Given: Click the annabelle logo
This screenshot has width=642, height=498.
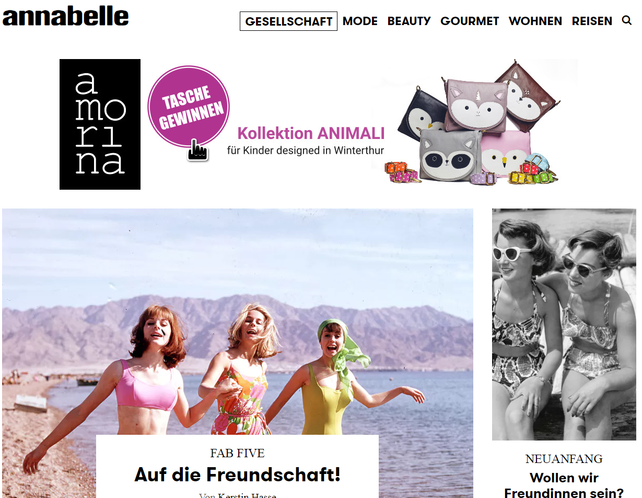Looking at the screenshot, I should (65, 17).
